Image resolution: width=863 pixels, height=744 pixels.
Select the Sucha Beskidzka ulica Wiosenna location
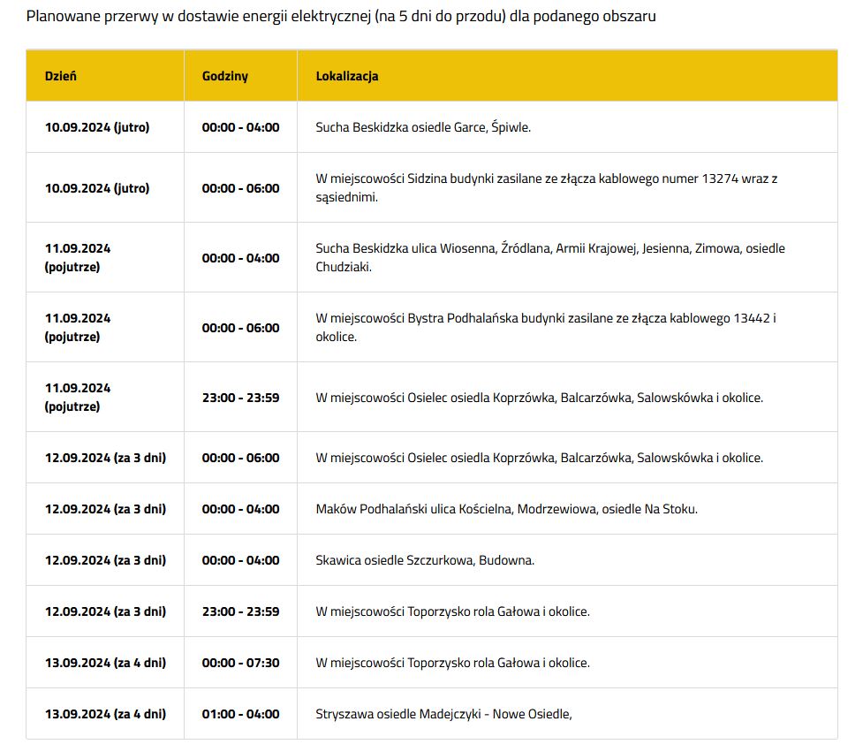click(x=549, y=258)
